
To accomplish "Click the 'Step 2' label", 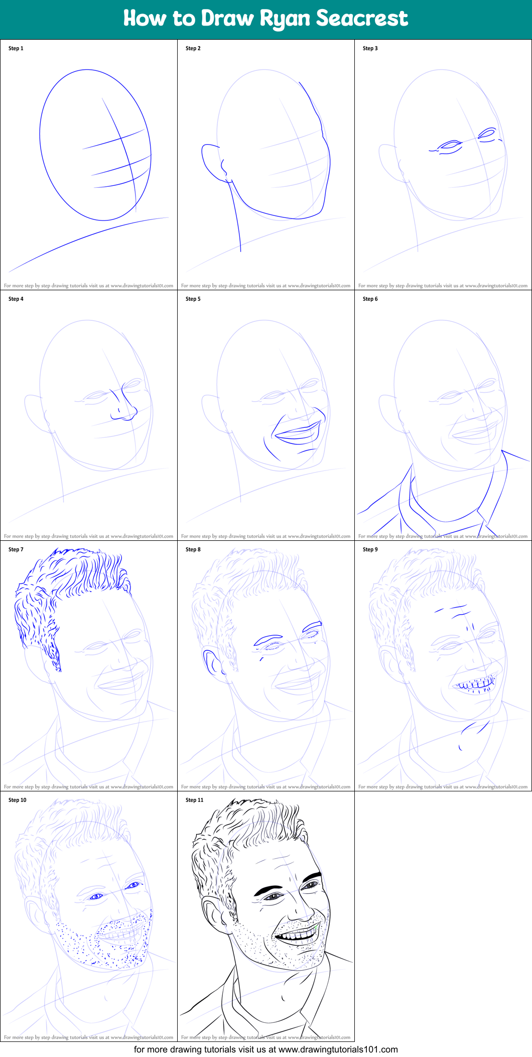I will click(193, 48).
